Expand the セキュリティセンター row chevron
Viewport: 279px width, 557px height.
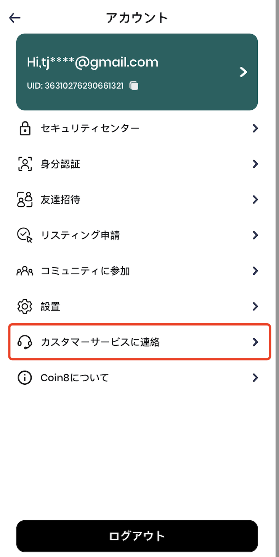(x=255, y=128)
